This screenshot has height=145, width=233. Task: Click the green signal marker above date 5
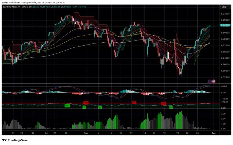click(x=100, y=107)
